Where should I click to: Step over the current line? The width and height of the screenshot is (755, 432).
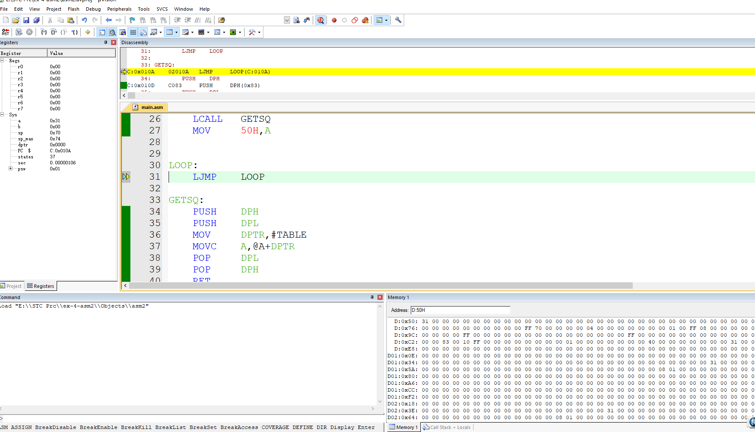tap(54, 32)
